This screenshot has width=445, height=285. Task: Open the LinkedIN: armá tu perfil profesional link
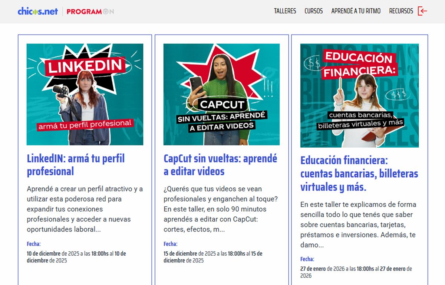76,165
